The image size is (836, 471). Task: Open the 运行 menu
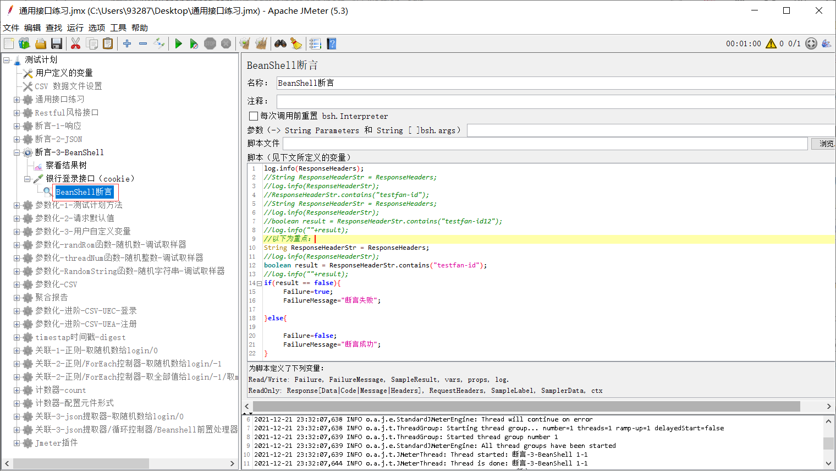point(75,28)
